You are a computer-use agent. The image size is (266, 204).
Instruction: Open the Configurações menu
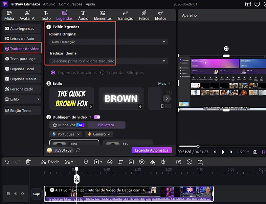(70, 4)
